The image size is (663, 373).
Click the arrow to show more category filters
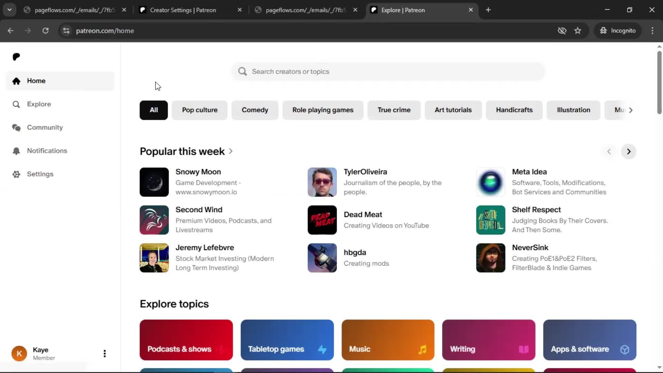[x=631, y=110]
